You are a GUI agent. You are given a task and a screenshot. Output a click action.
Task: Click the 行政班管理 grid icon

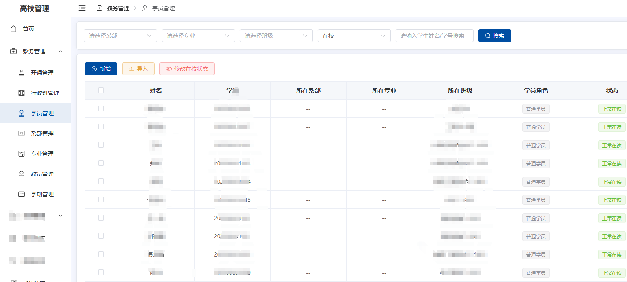pos(22,93)
